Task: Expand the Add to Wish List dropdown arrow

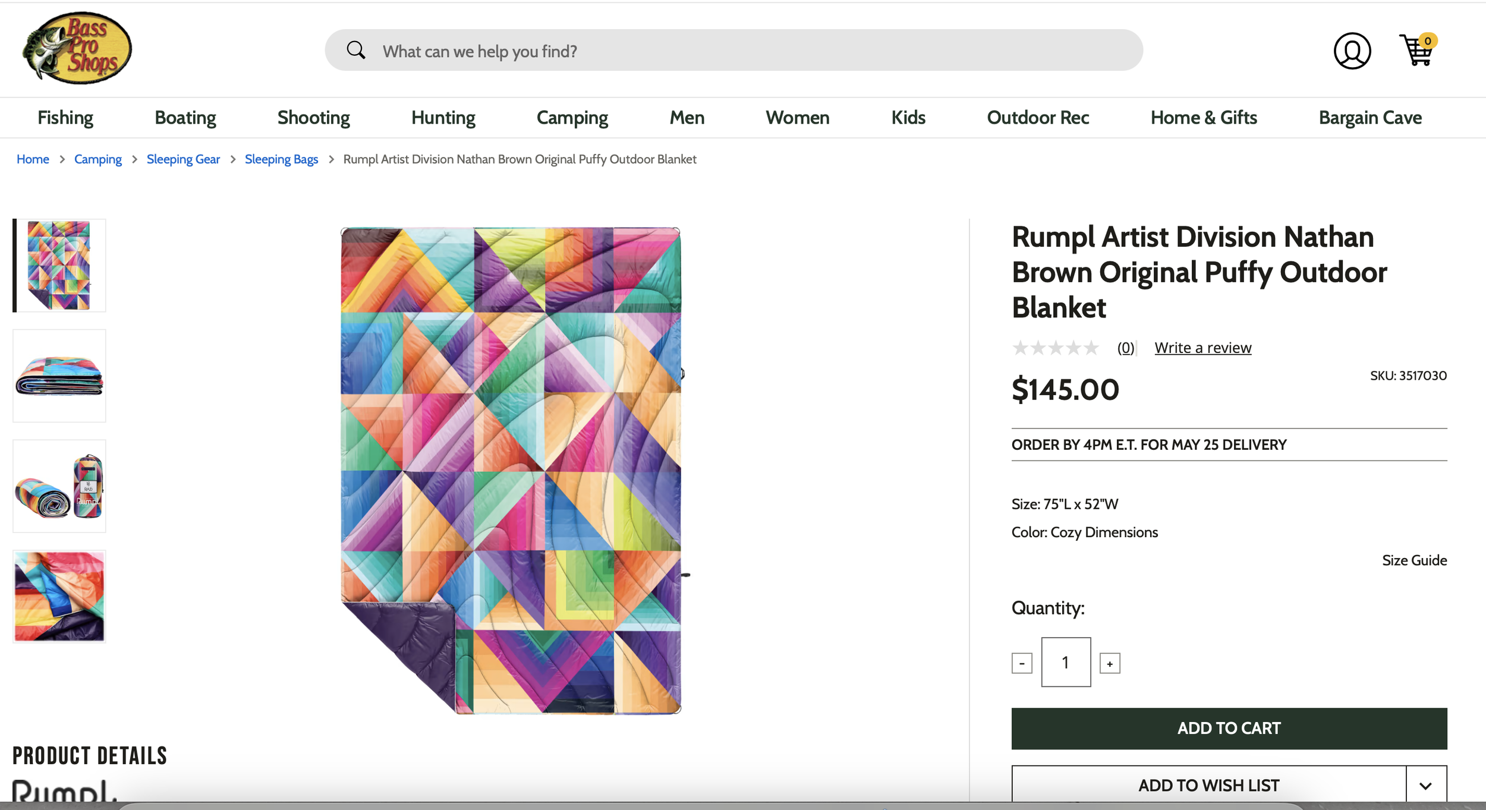Action: 1425,786
